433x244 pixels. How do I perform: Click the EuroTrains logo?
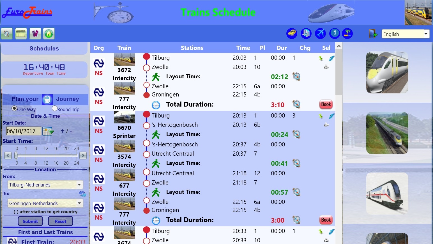tap(27, 12)
